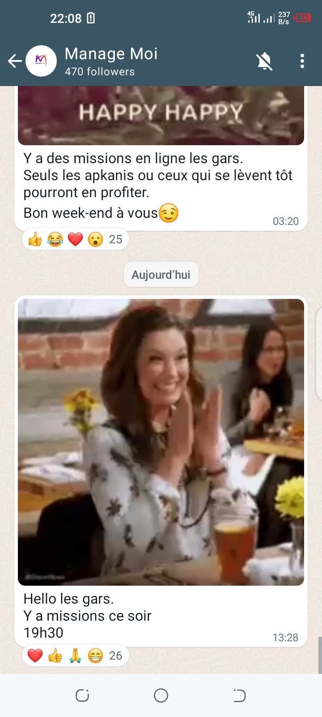Tap the grinning emoji reaction under the 19h30 message

pos(95,656)
